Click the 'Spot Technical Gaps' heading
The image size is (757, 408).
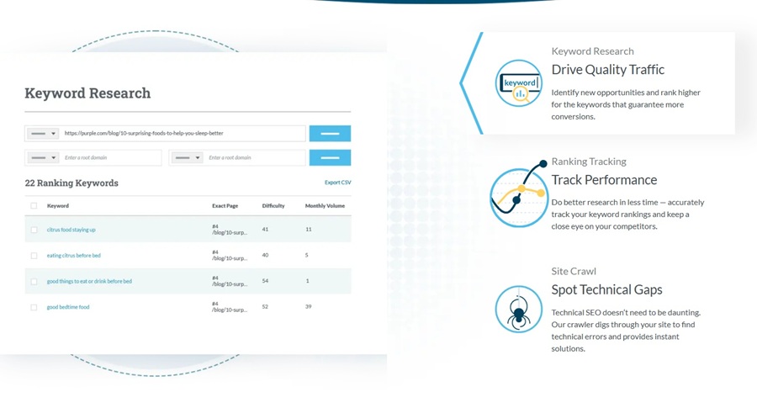(606, 289)
